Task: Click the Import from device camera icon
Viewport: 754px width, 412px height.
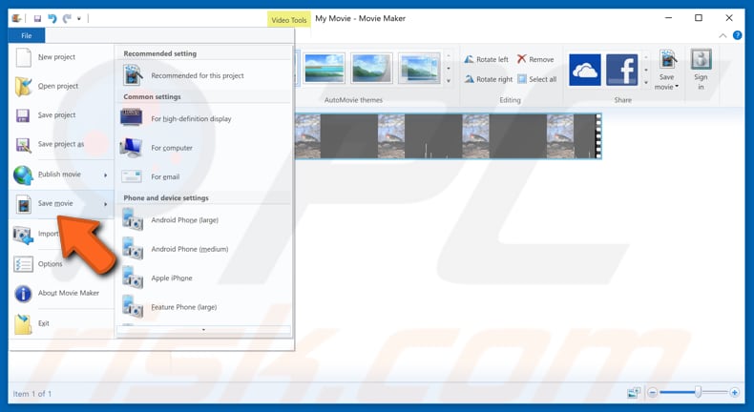Action: [x=23, y=235]
